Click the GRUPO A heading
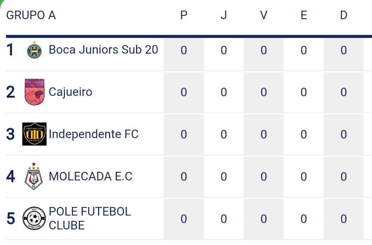 coord(31,15)
